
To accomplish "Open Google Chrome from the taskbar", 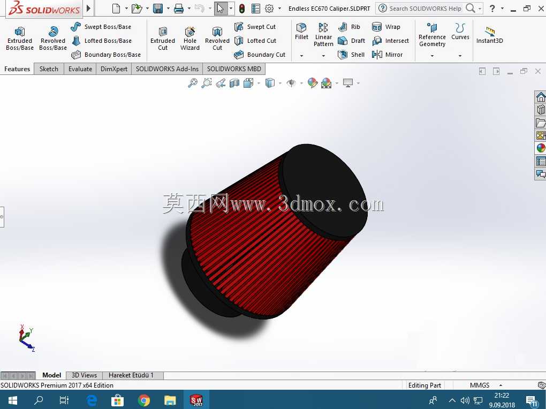I will [144, 400].
